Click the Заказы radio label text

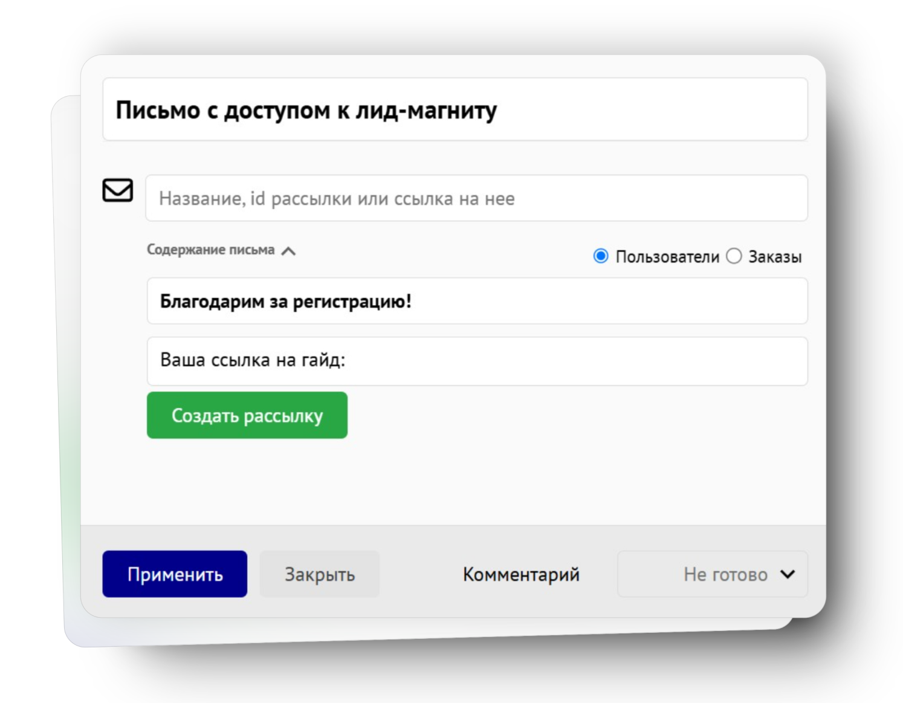775,257
